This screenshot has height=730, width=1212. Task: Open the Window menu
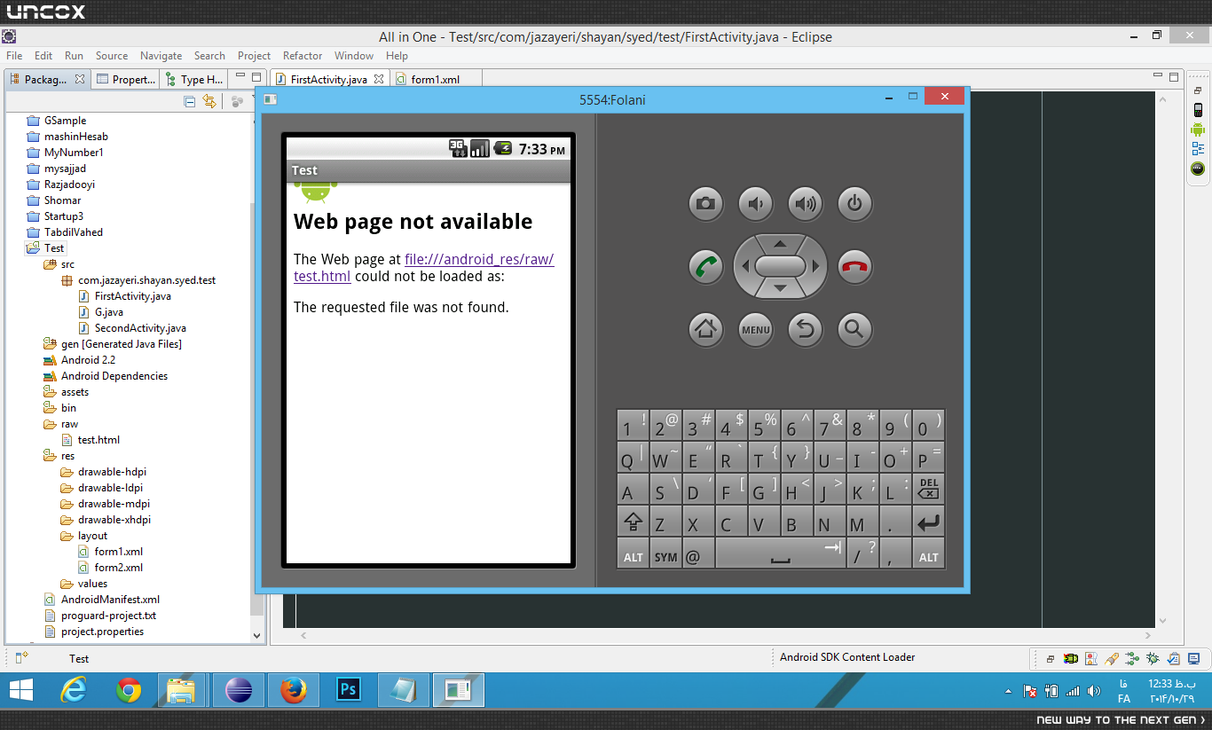pos(354,55)
